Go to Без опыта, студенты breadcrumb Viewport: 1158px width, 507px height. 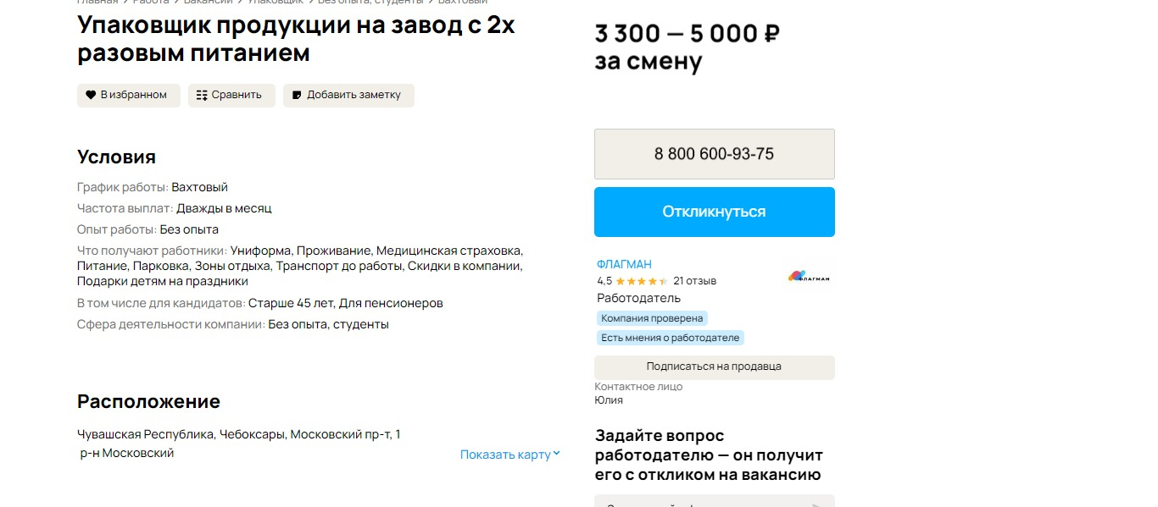click(x=370, y=2)
